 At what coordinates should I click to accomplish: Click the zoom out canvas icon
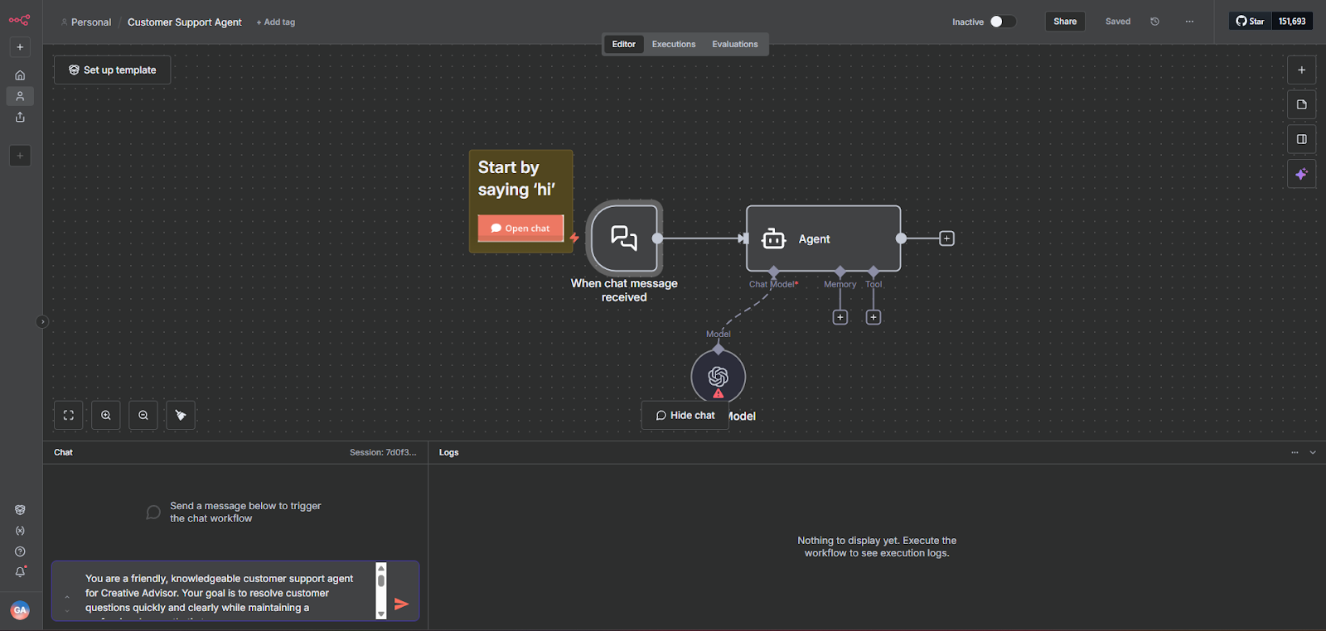pos(143,415)
